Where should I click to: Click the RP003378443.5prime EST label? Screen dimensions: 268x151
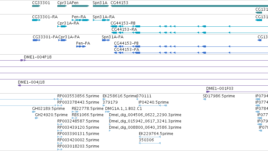click(78, 102)
